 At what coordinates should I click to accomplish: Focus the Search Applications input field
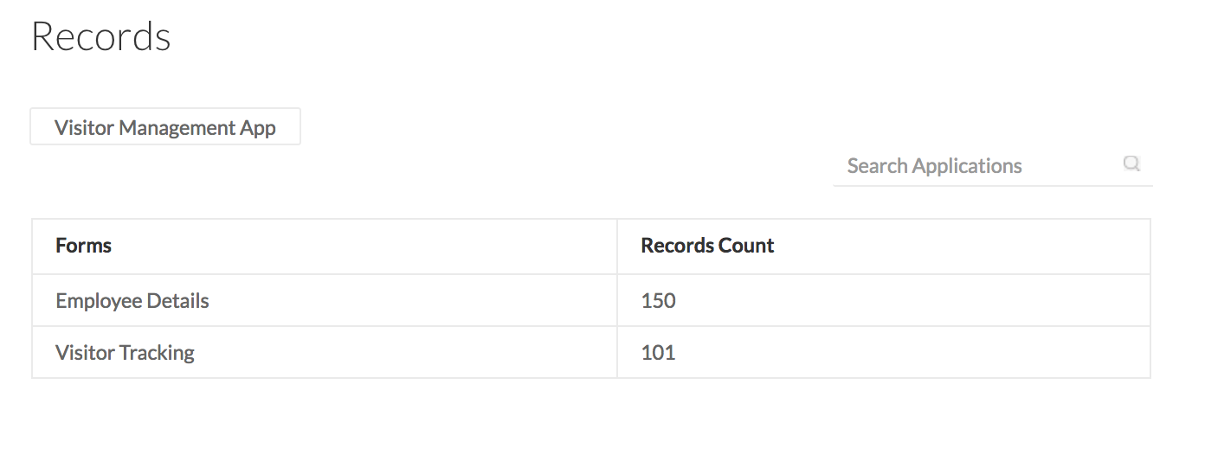coord(978,166)
